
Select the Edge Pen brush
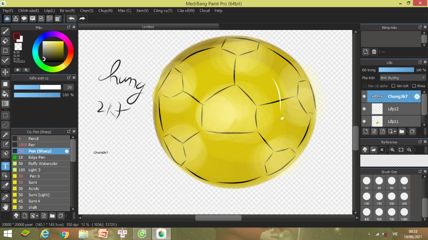[x=41, y=157]
